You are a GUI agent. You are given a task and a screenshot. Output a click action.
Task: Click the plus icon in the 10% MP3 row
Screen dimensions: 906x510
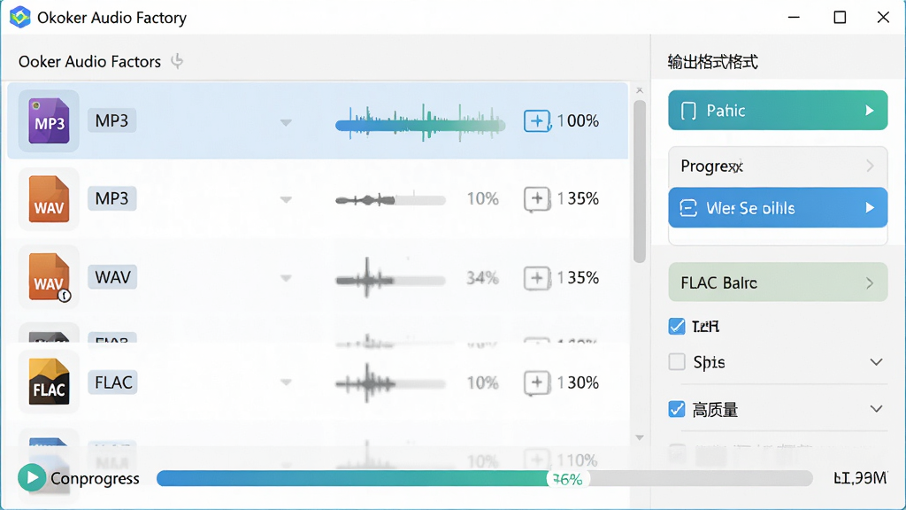pos(537,199)
